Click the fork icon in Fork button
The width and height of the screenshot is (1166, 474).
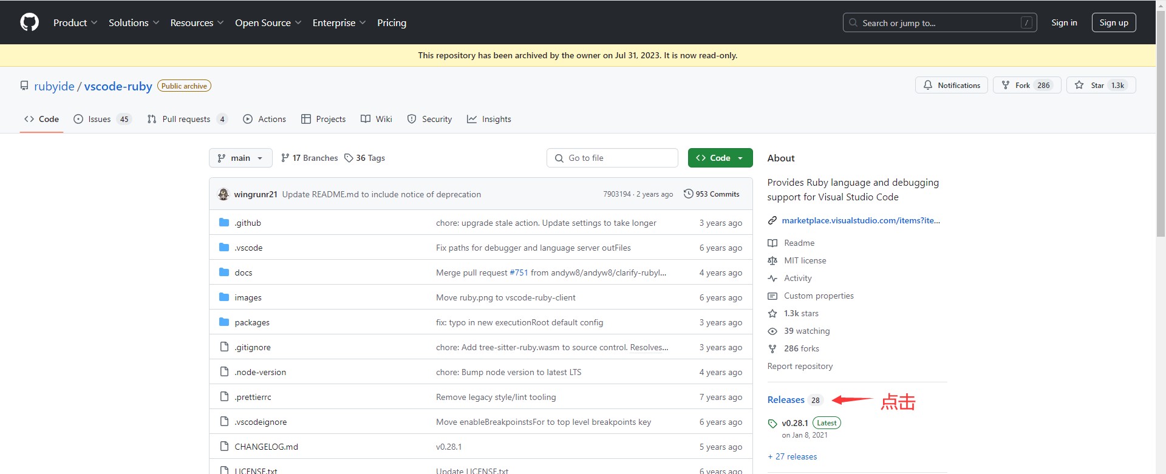[1006, 85]
